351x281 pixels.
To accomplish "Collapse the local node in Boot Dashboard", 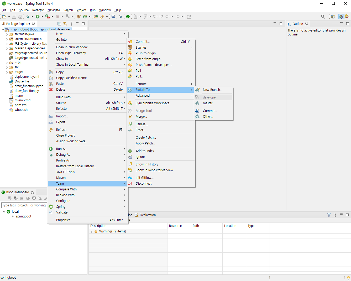I will pyautogui.click(x=4, y=212).
